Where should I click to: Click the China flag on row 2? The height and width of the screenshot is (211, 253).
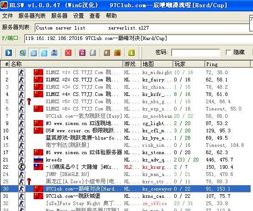click(x=38, y=80)
